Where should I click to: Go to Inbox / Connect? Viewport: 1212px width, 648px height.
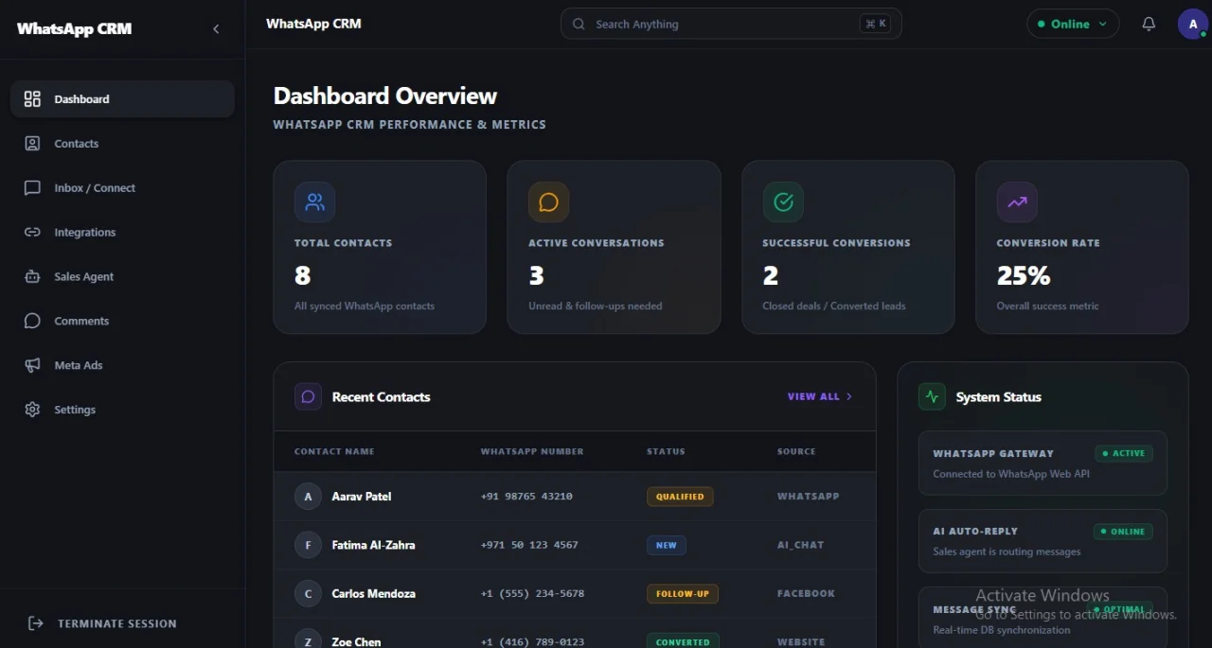tap(122, 187)
